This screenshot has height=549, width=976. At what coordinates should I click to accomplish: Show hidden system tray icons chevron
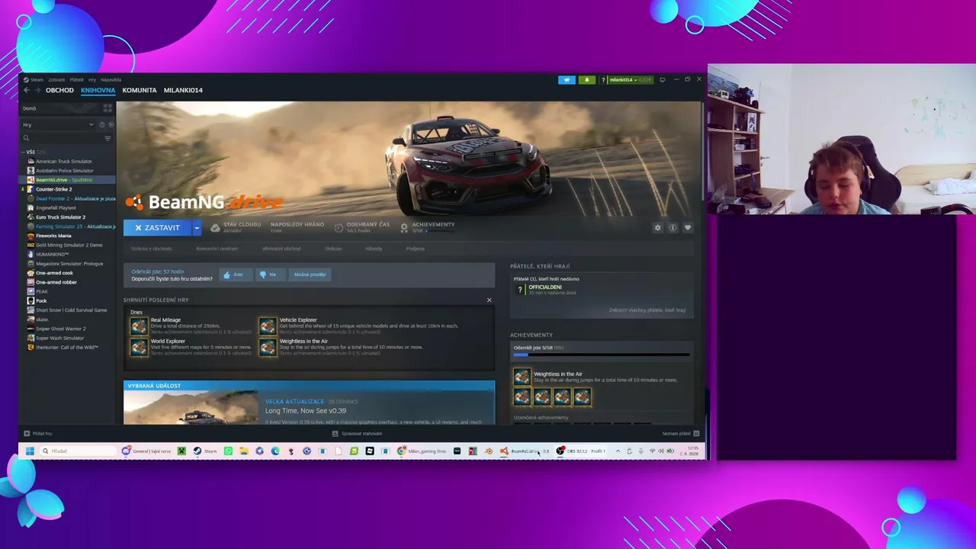pyautogui.click(x=618, y=451)
